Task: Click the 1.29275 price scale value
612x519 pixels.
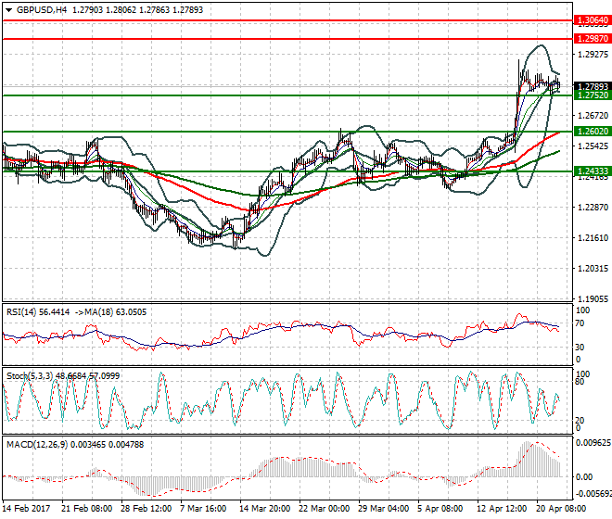Action: (593, 55)
